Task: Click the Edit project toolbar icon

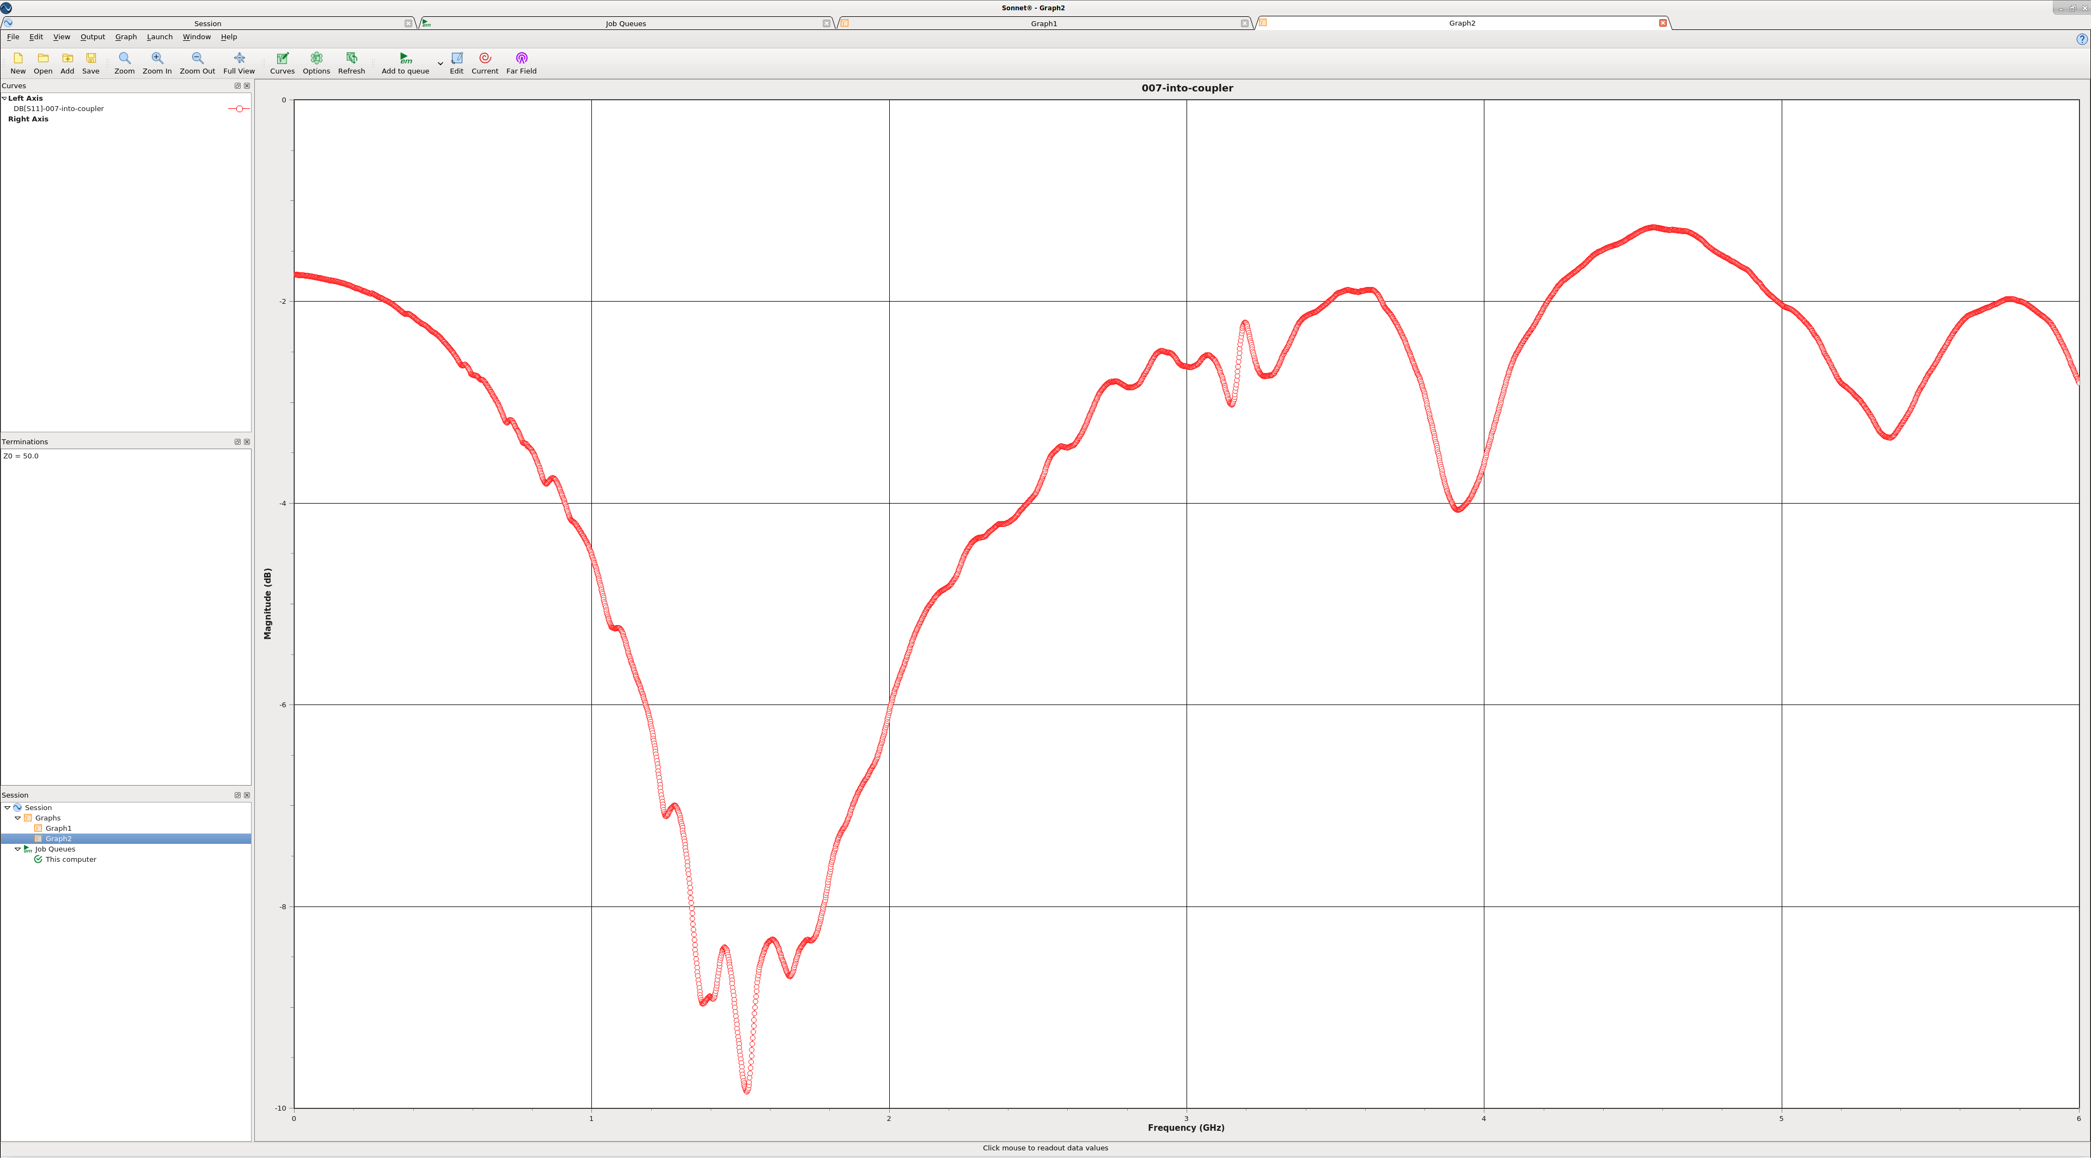Action: tap(457, 58)
